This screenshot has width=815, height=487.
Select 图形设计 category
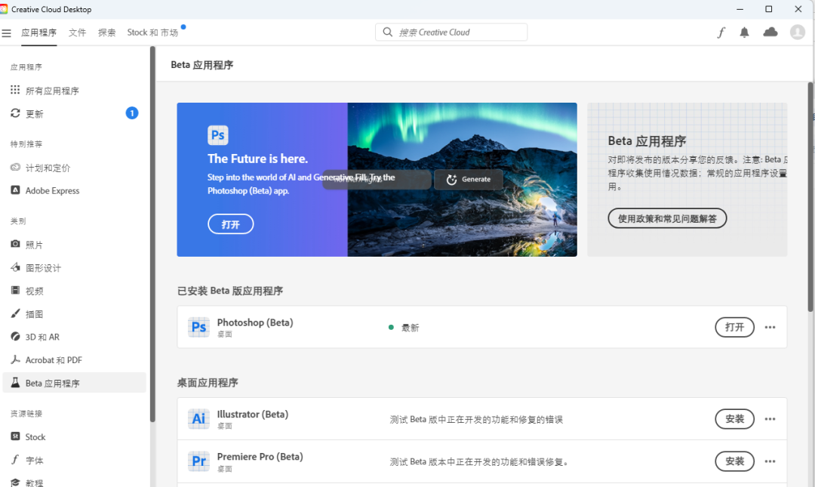pos(74,268)
